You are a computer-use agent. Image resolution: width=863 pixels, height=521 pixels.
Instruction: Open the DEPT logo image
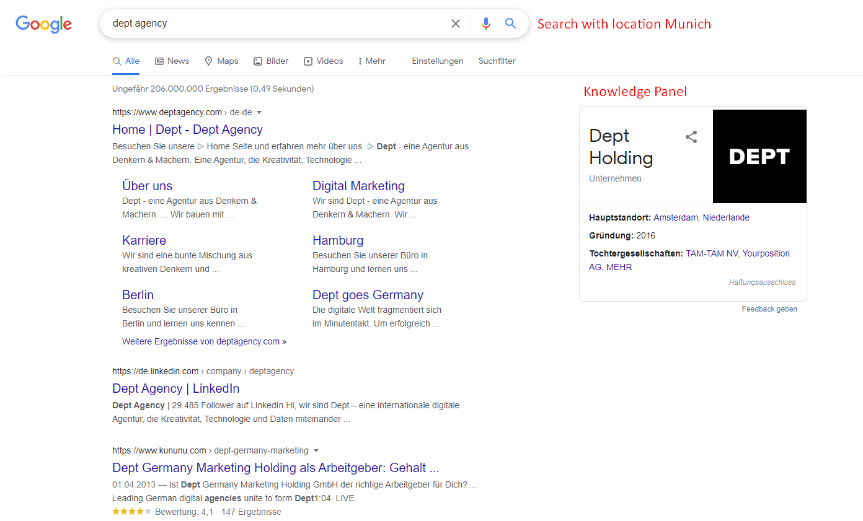(759, 156)
